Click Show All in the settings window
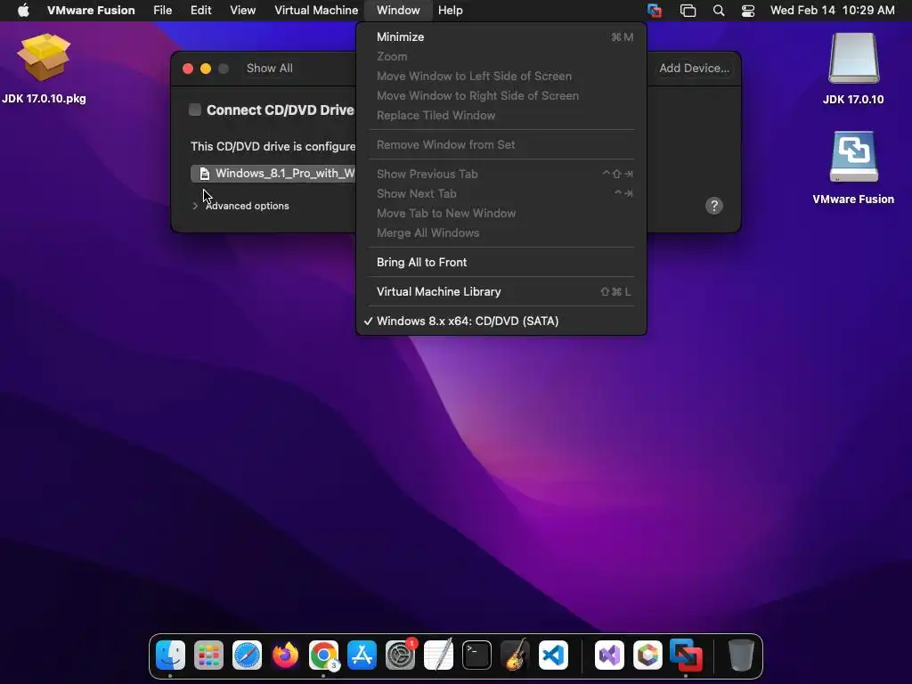The image size is (912, 684). pyautogui.click(x=269, y=68)
